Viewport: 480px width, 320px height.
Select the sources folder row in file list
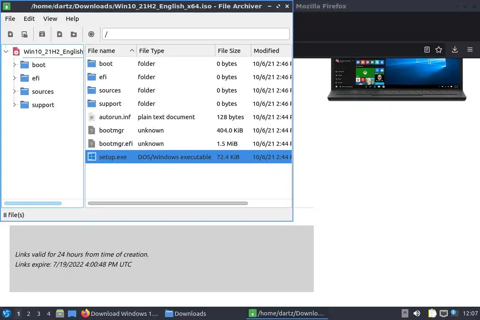point(189,90)
